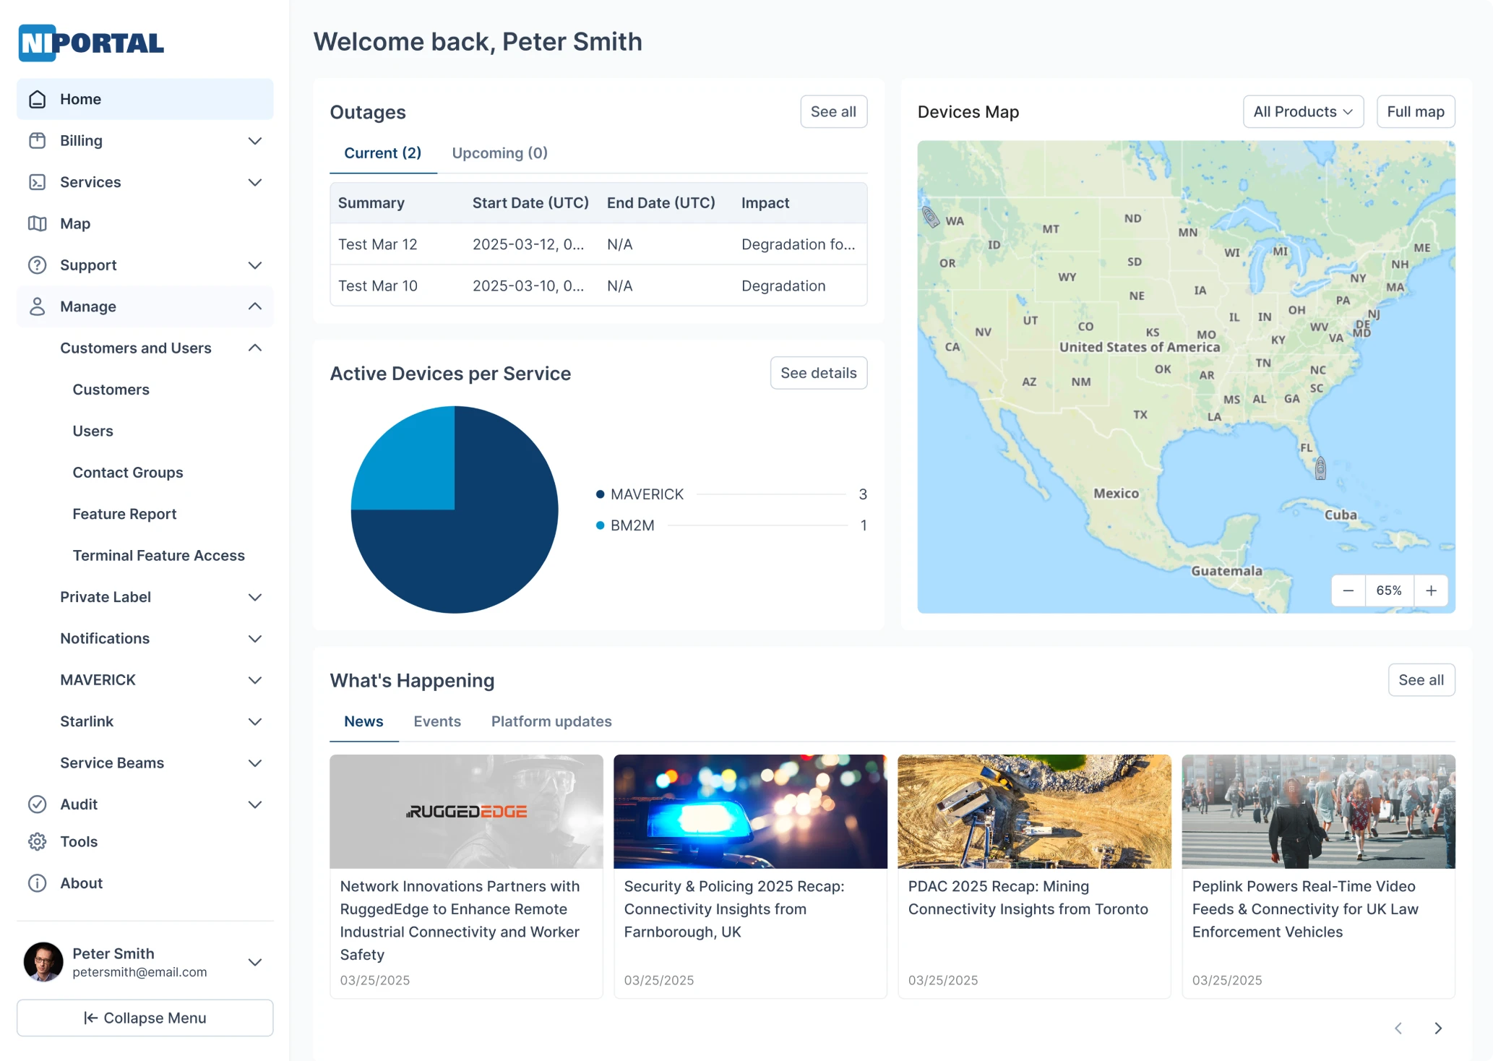This screenshot has width=1493, height=1061.
Task: Click the next arrow in What's Happening carousel
Action: tap(1437, 1028)
